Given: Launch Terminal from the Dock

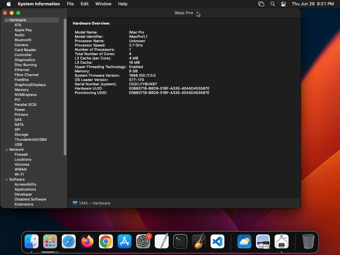Looking at the screenshot, I should point(180,241).
